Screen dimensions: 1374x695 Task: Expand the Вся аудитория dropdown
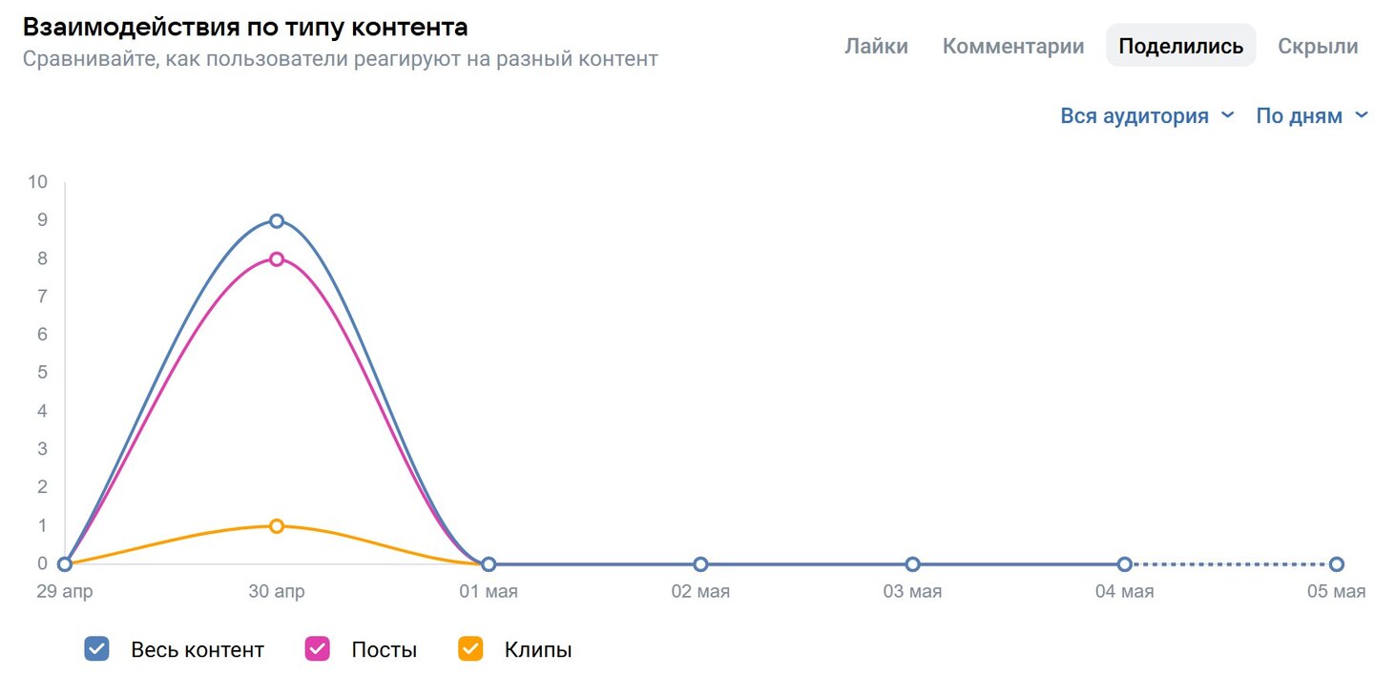[x=1135, y=116]
